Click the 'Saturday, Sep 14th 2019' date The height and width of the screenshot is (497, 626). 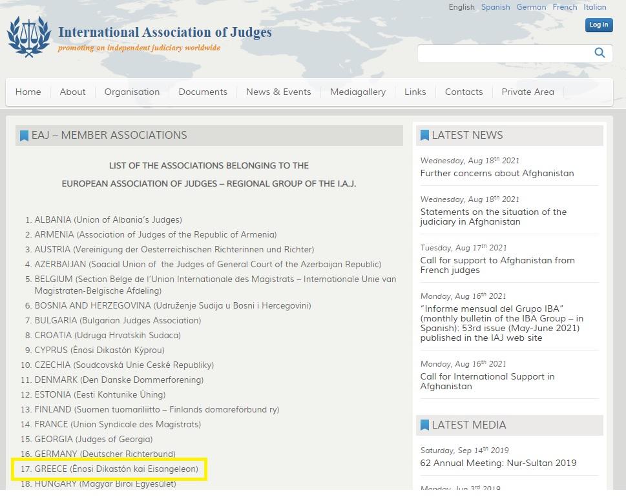pos(464,450)
